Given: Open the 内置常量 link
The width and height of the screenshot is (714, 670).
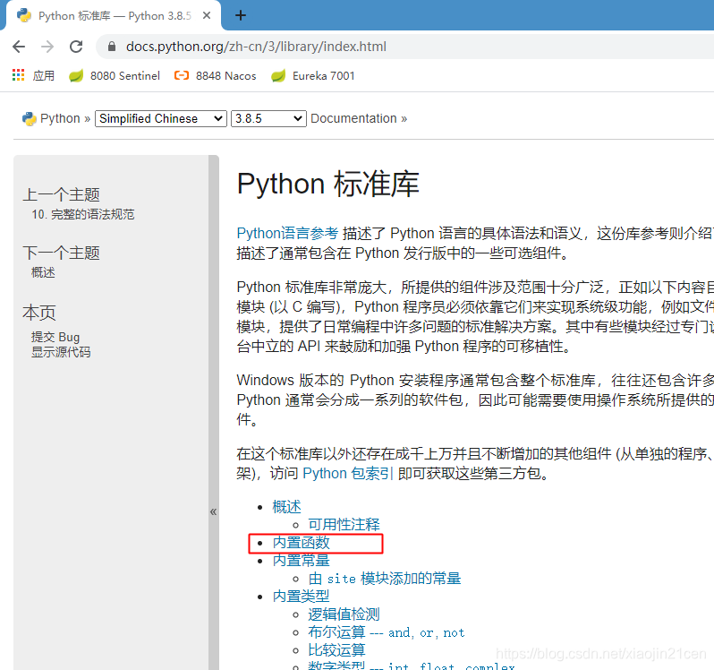Looking at the screenshot, I should [301, 561].
